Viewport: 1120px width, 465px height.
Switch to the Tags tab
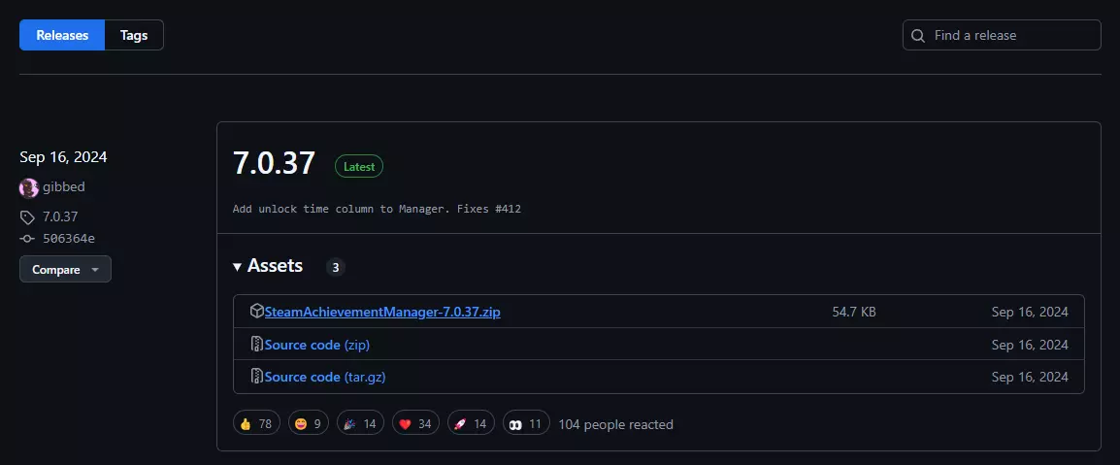coord(134,35)
